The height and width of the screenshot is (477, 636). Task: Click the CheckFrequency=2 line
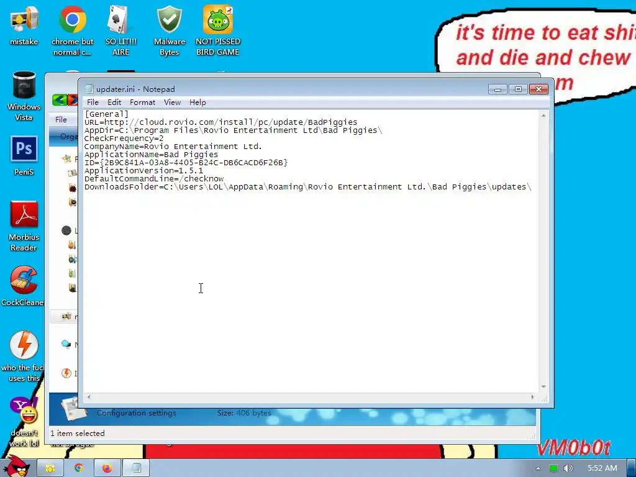[124, 139]
